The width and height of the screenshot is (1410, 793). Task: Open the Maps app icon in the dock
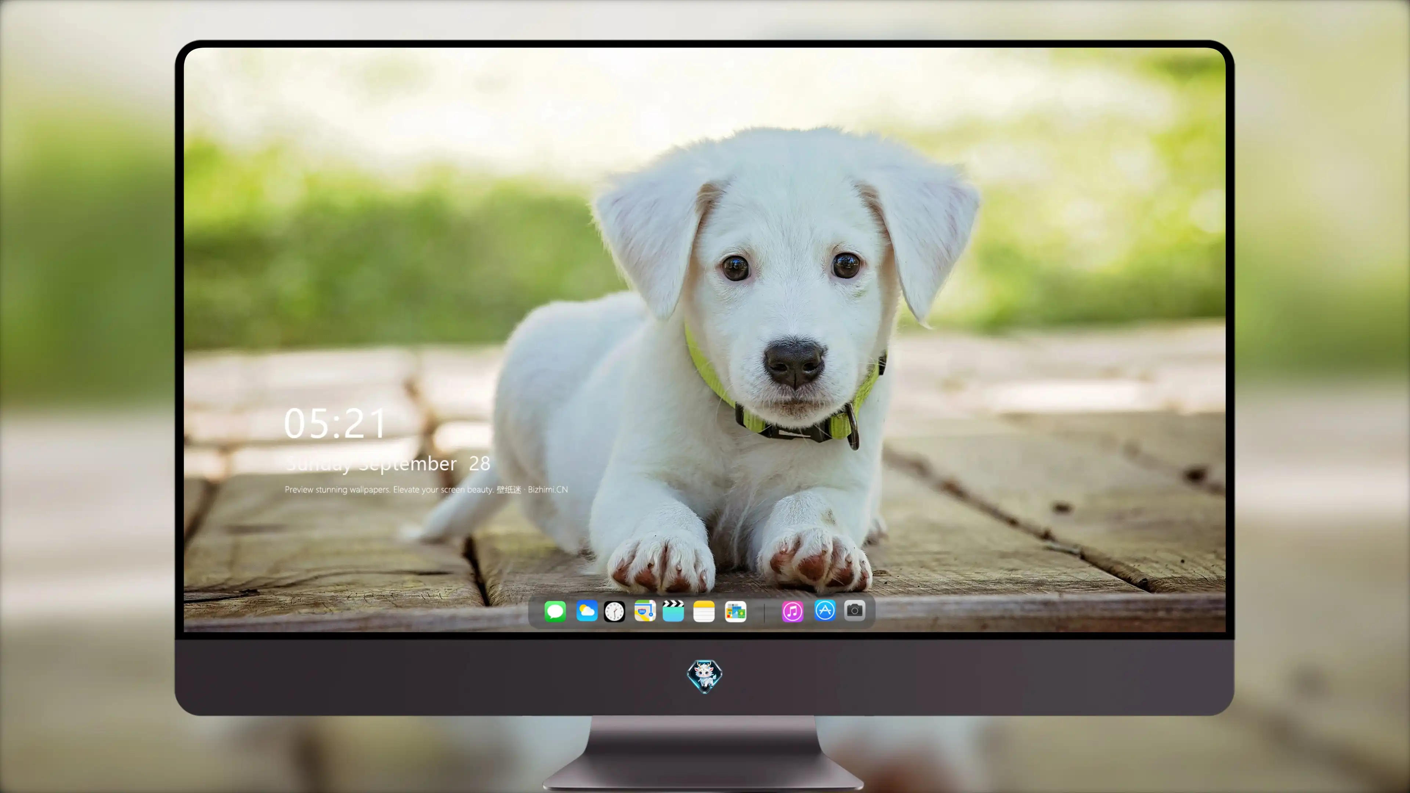(645, 611)
